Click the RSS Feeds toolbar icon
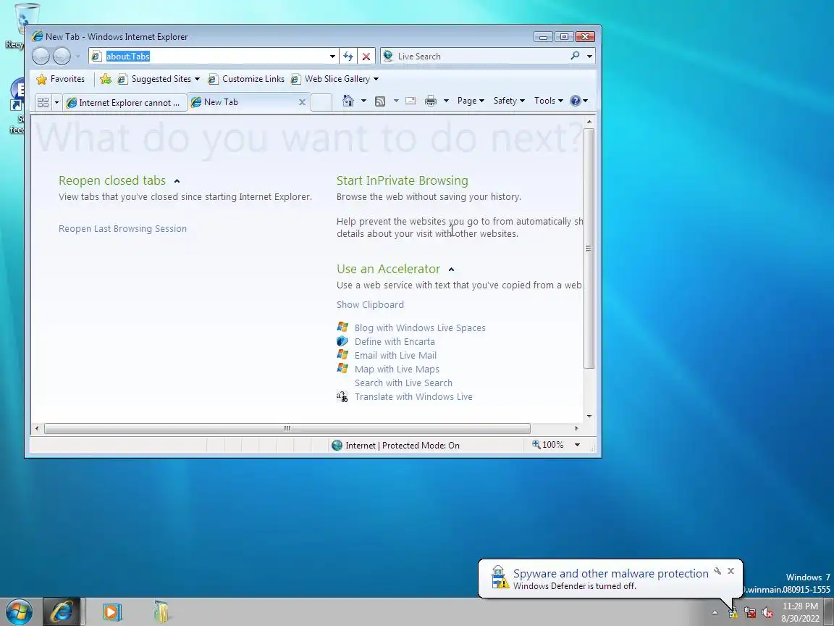This screenshot has height=626, width=834. click(x=380, y=101)
